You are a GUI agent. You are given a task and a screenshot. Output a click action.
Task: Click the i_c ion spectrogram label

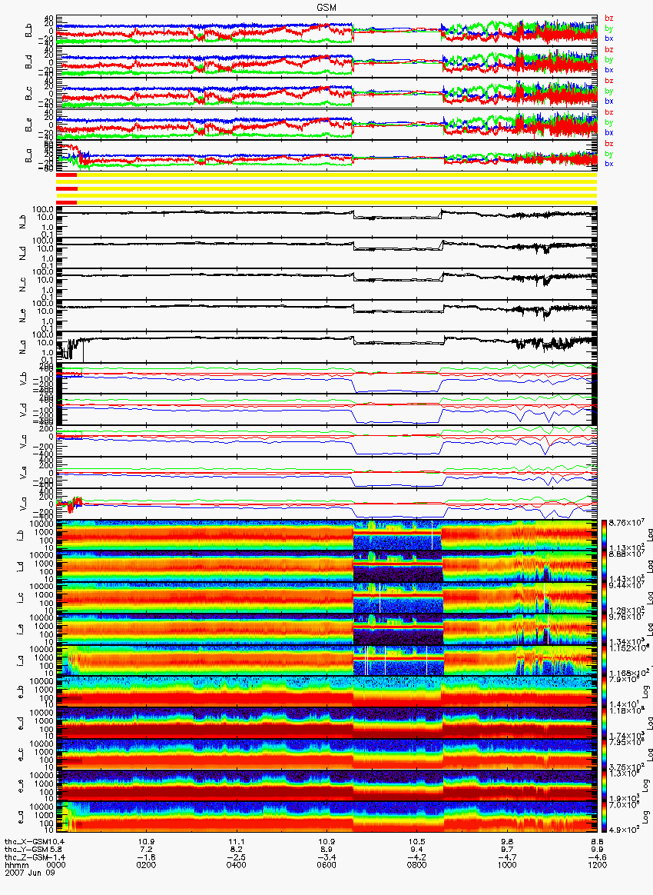point(19,598)
